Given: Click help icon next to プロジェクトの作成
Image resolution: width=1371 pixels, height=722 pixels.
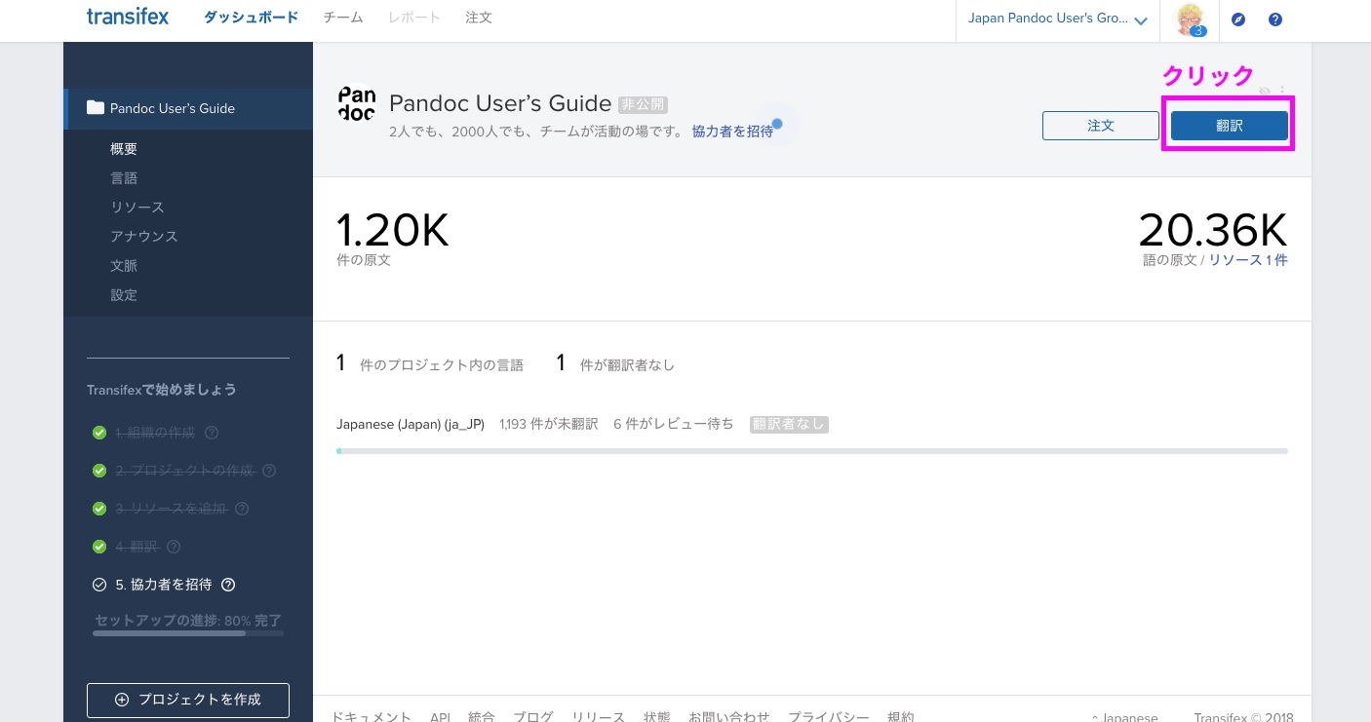Looking at the screenshot, I should tap(269, 471).
